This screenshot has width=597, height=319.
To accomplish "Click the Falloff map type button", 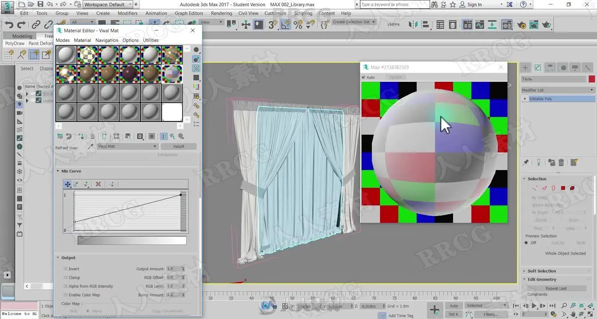I will point(179,147).
